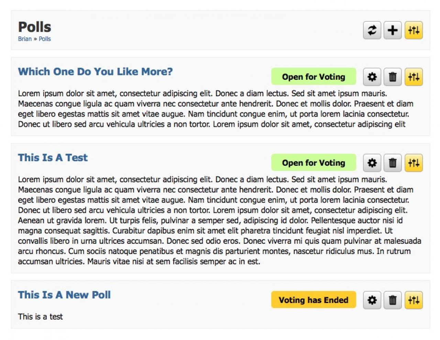This screenshot has width=440, height=340.
Task: Open settings gear for 'Which One Do You Like More?'
Action: (x=372, y=77)
